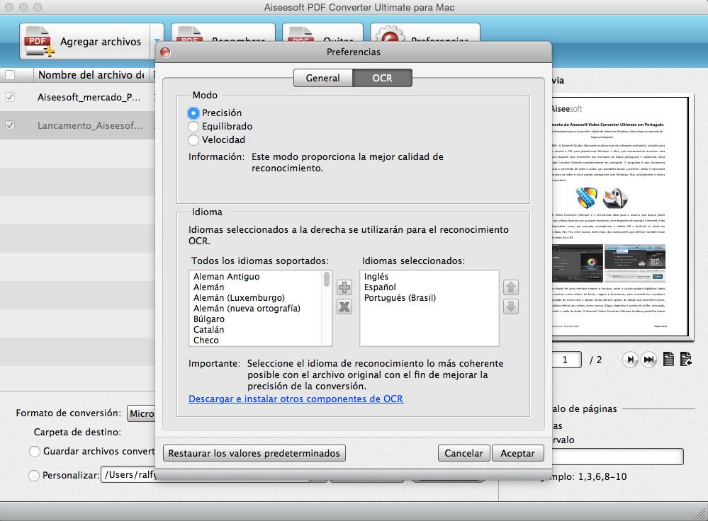Choose the Personalizar destination radio option
The height and width of the screenshot is (521, 708).
[x=34, y=476]
